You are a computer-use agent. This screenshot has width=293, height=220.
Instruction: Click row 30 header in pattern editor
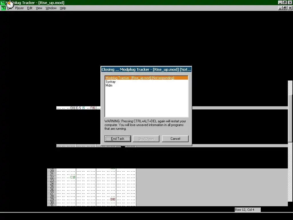tap(52, 203)
